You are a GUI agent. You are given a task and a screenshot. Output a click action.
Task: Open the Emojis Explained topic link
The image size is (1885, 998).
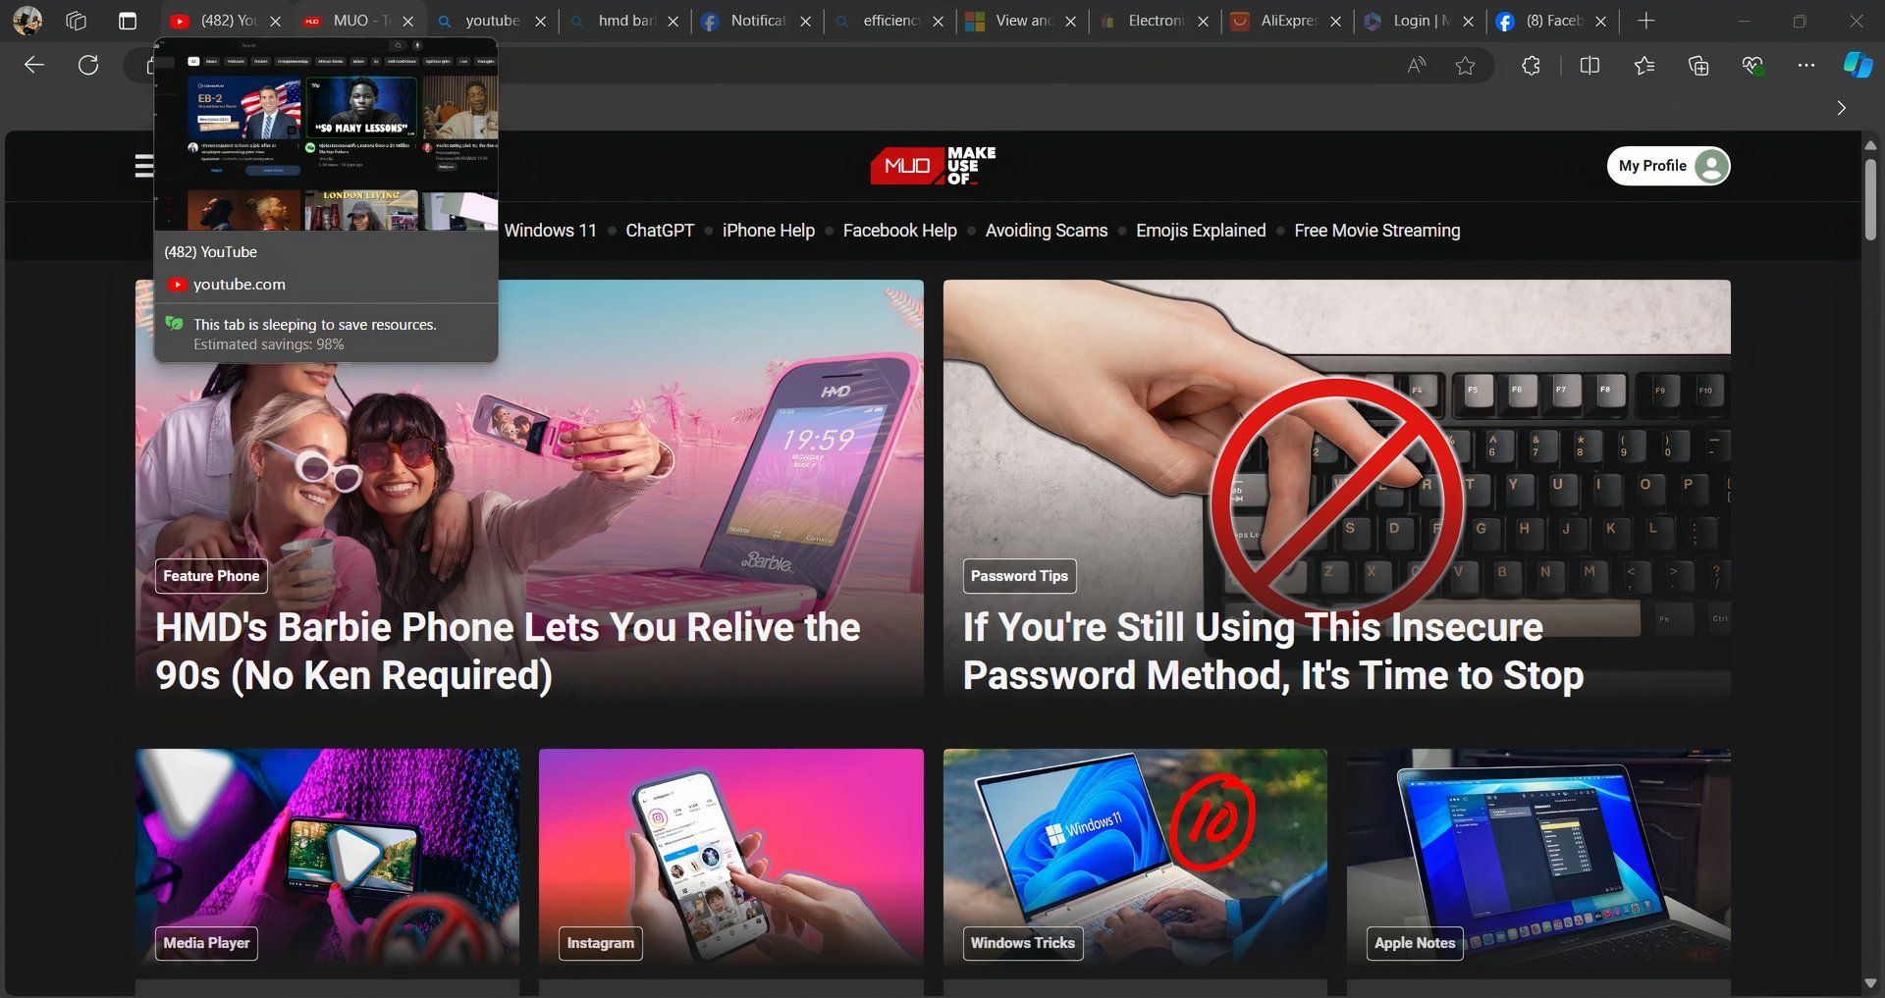[x=1201, y=231]
